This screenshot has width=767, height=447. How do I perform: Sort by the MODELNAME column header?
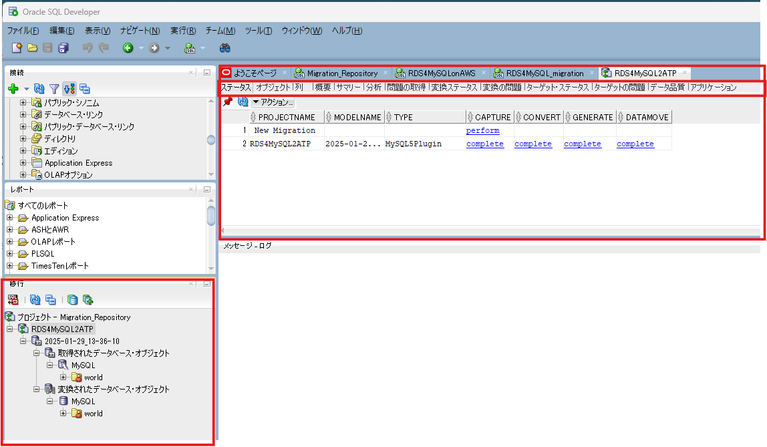353,118
